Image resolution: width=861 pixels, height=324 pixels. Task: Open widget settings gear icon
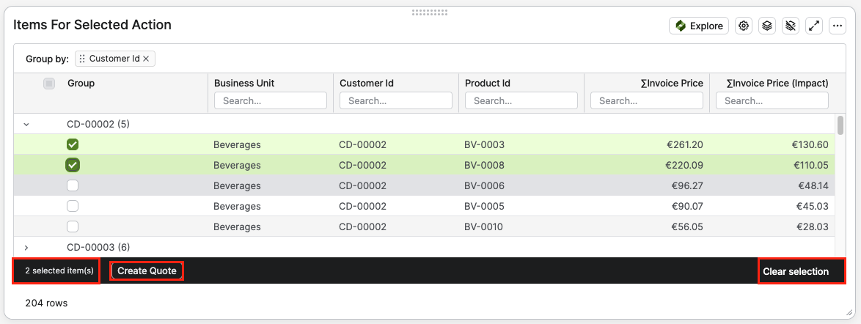click(x=744, y=26)
